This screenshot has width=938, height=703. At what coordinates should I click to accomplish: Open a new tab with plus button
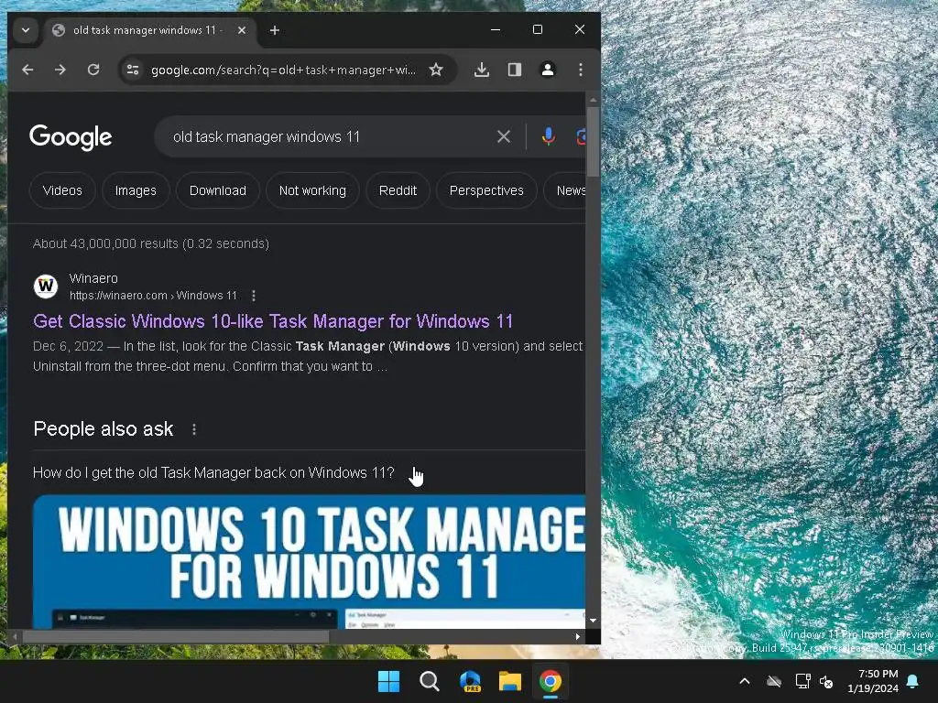tap(275, 30)
